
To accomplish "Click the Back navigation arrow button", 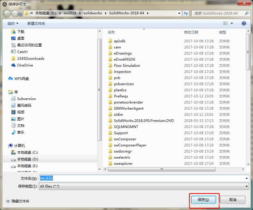I will coord(7,13).
